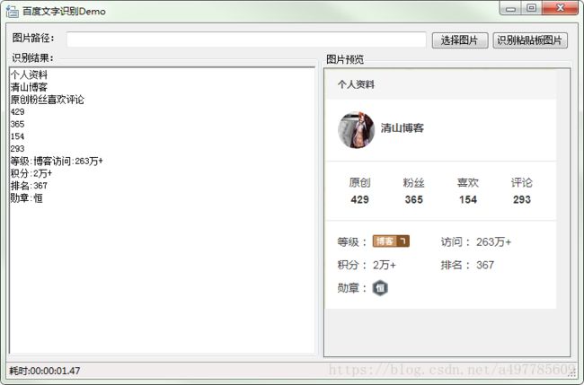Image resolution: width=584 pixels, height=385 pixels.
Task: Click the 清山博客 name in the preview
Action: point(403,128)
